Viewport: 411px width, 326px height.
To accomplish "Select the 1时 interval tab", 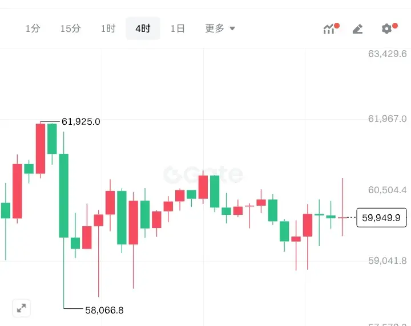I will coord(108,28).
